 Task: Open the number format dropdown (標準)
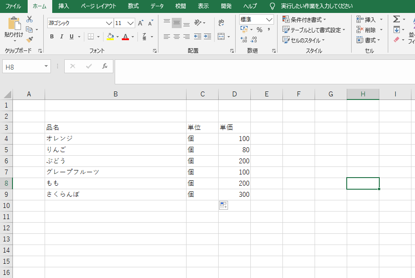pos(269,20)
